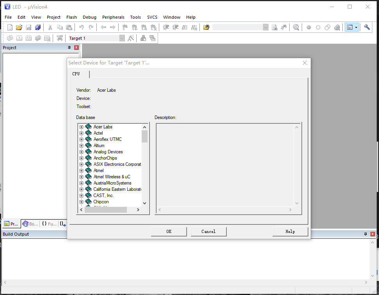Click the OK button
This screenshot has height=295, width=379.
click(169, 231)
